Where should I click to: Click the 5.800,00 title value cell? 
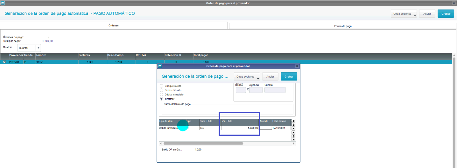(240, 128)
